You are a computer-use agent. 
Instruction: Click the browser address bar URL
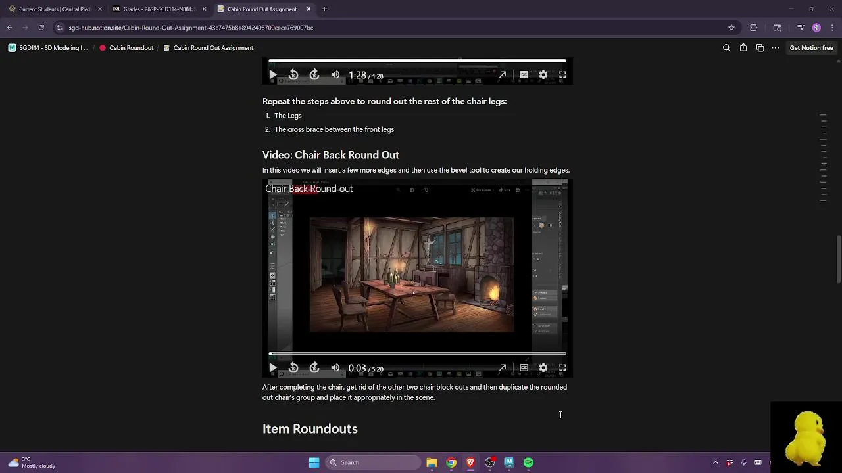(191, 28)
